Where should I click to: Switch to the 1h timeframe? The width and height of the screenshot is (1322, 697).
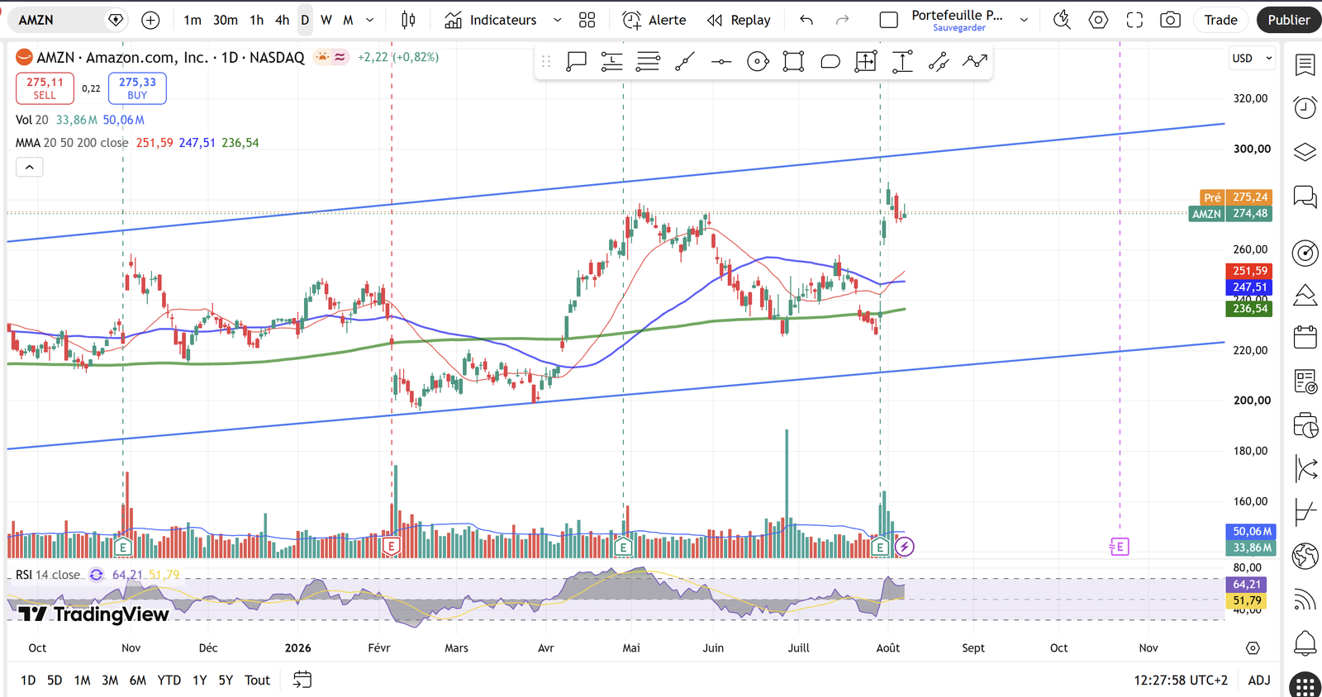[x=257, y=20]
